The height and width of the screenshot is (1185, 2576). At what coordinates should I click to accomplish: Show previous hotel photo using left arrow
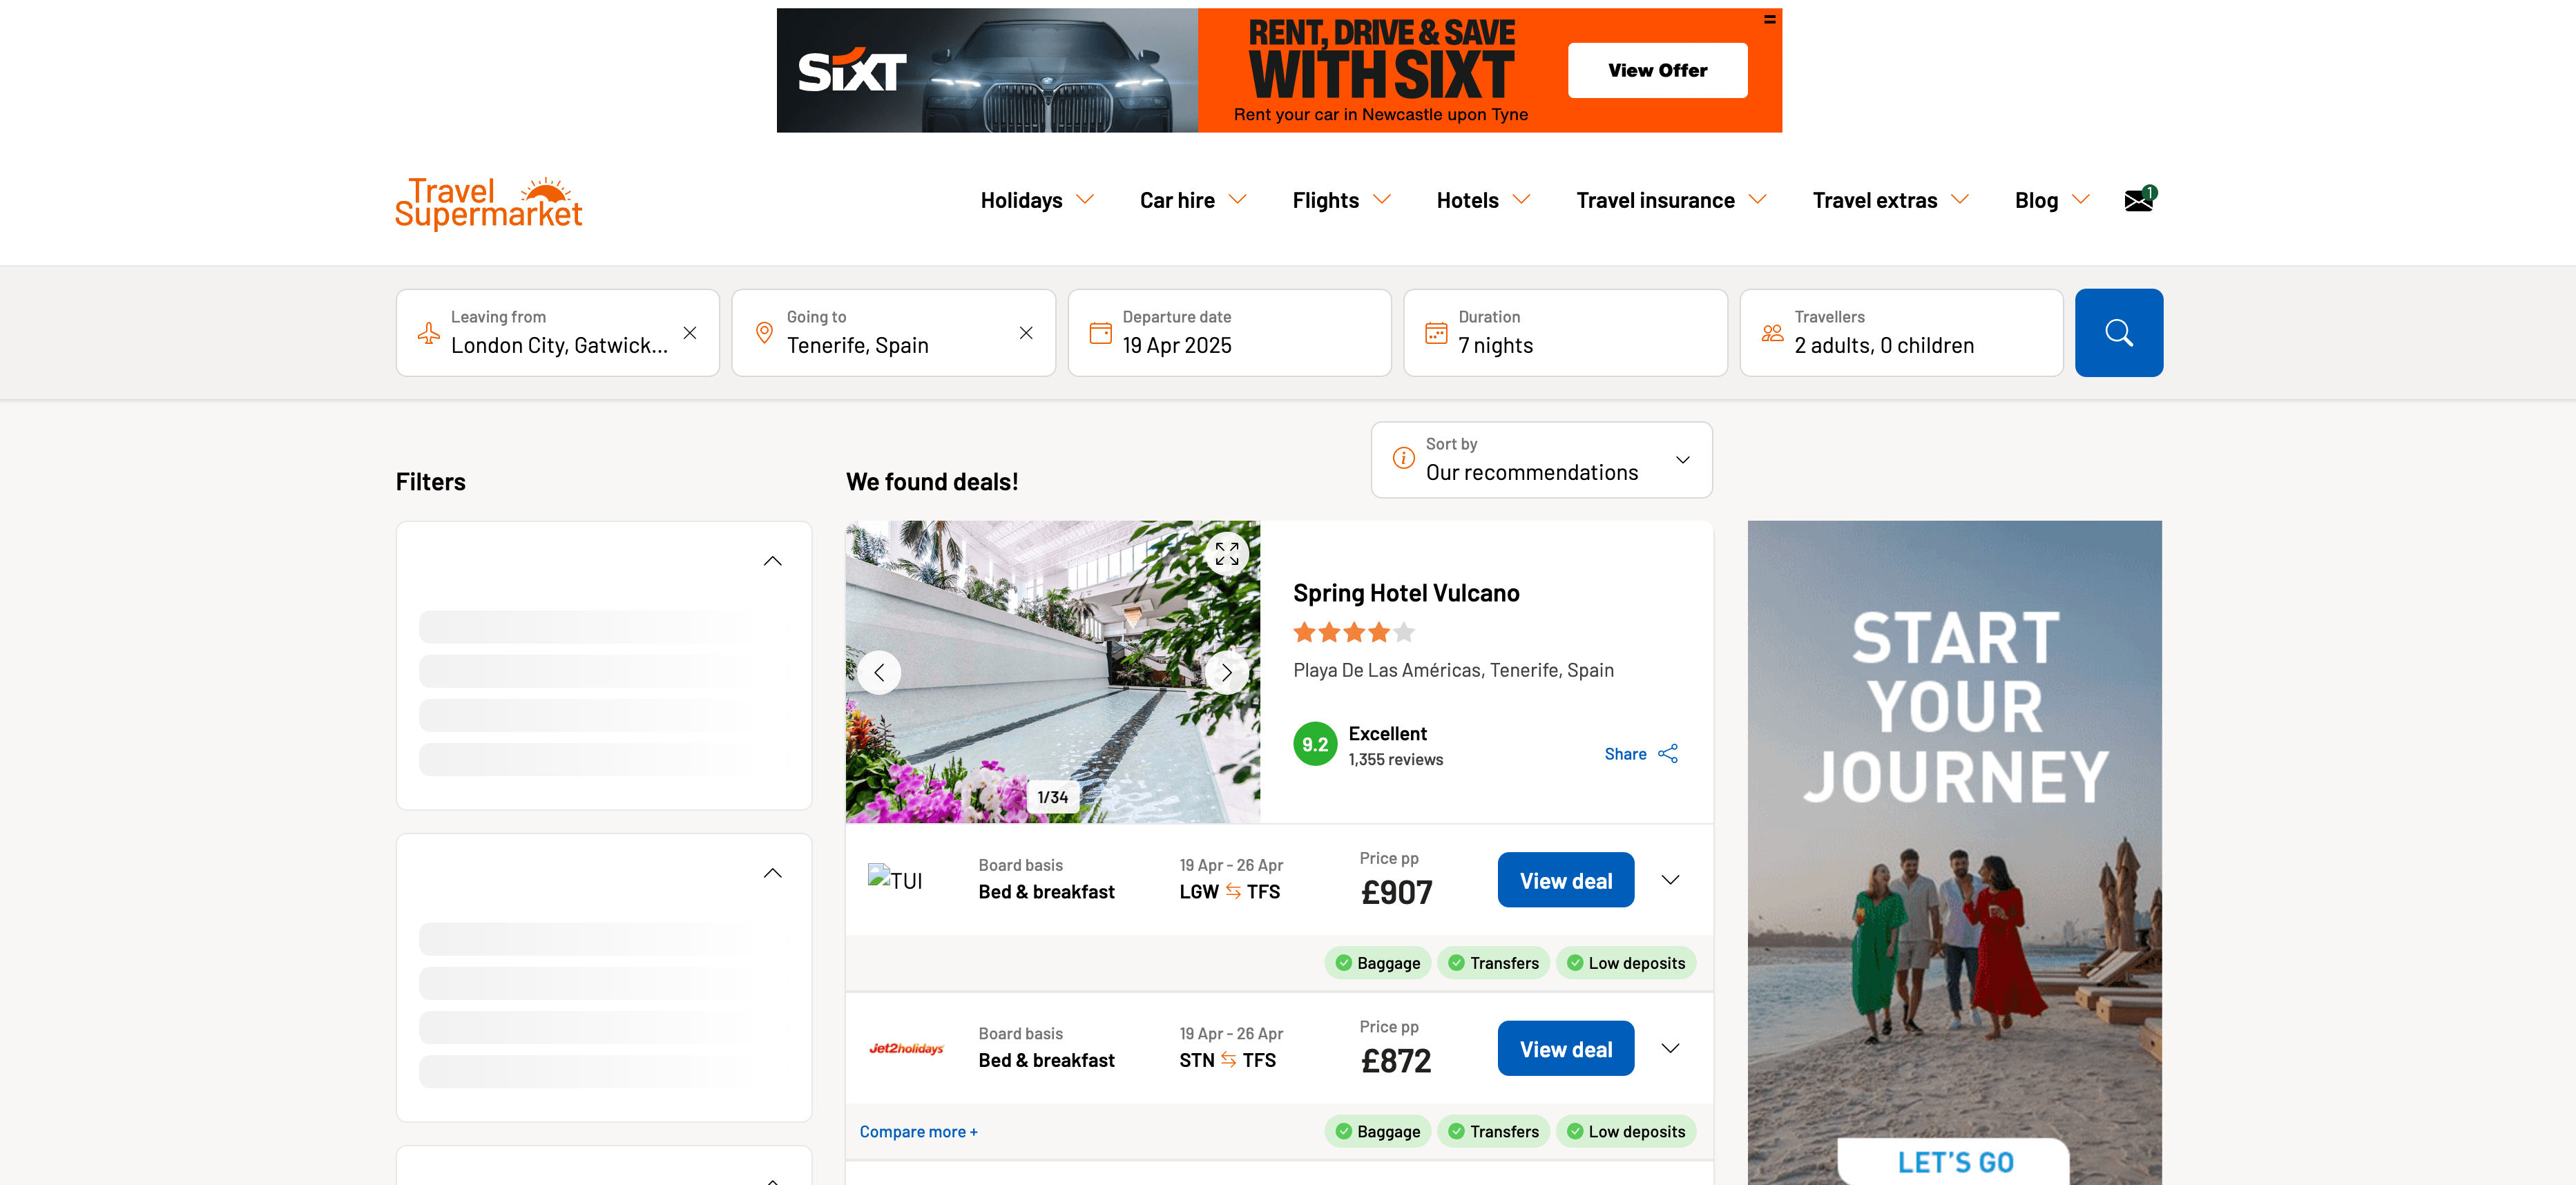(879, 672)
